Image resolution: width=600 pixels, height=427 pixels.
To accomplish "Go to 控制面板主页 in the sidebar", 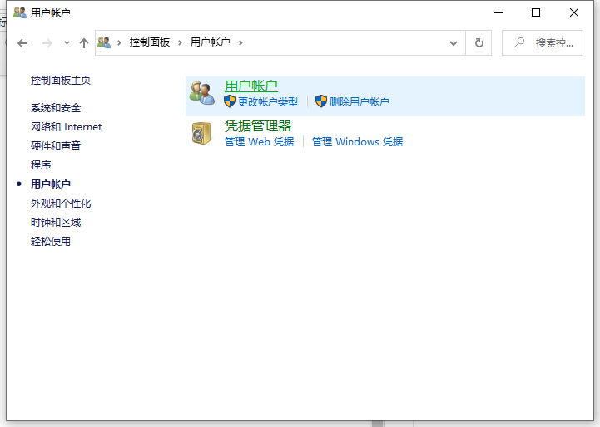I will click(x=61, y=81).
